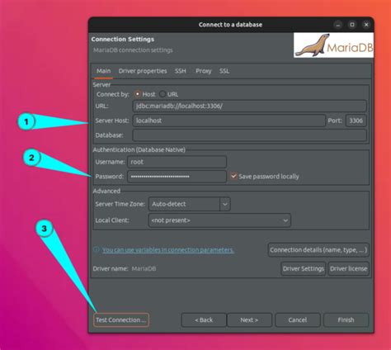The width and height of the screenshot is (391, 350).
Task: Open the Local Client dropdown
Action: point(219,220)
